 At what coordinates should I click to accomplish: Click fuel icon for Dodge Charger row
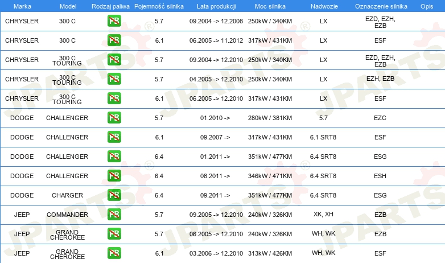click(x=114, y=195)
